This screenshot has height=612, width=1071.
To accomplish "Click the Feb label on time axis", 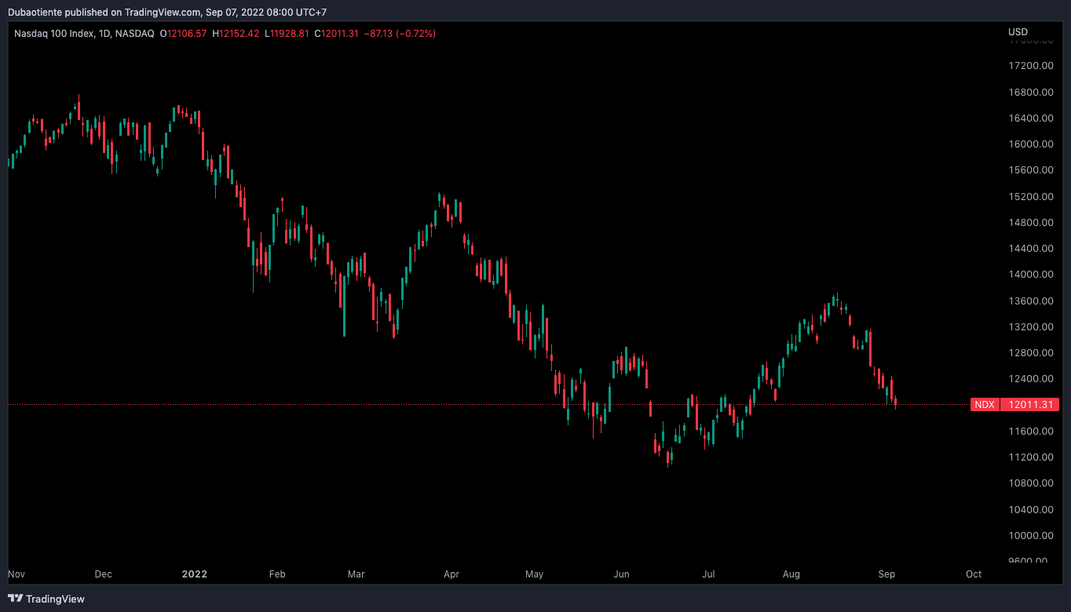I will 277,574.
